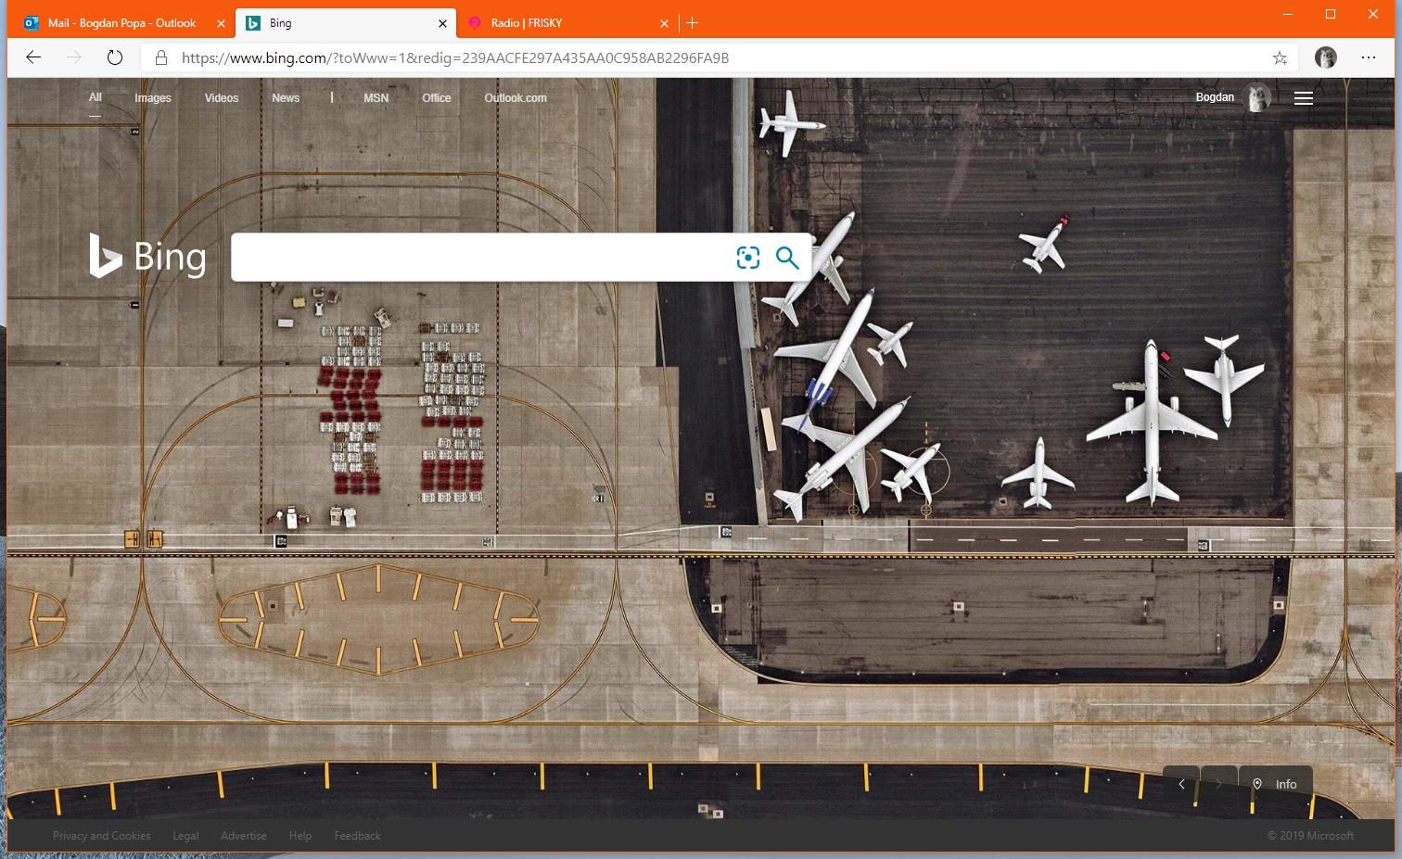Add page to favorites with star icon
Screen dimensions: 1402x859
(1280, 57)
